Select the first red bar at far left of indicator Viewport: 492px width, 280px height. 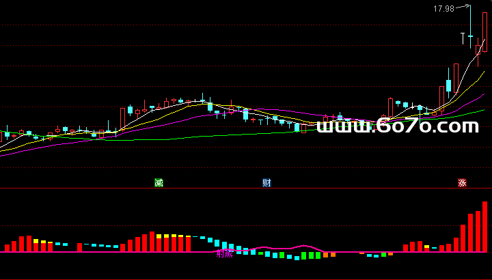click(x=7, y=248)
